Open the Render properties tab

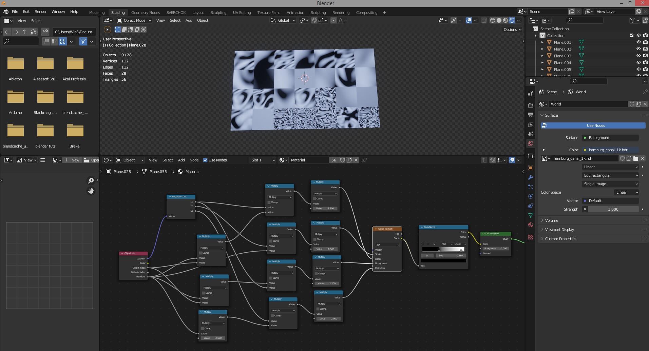click(531, 105)
